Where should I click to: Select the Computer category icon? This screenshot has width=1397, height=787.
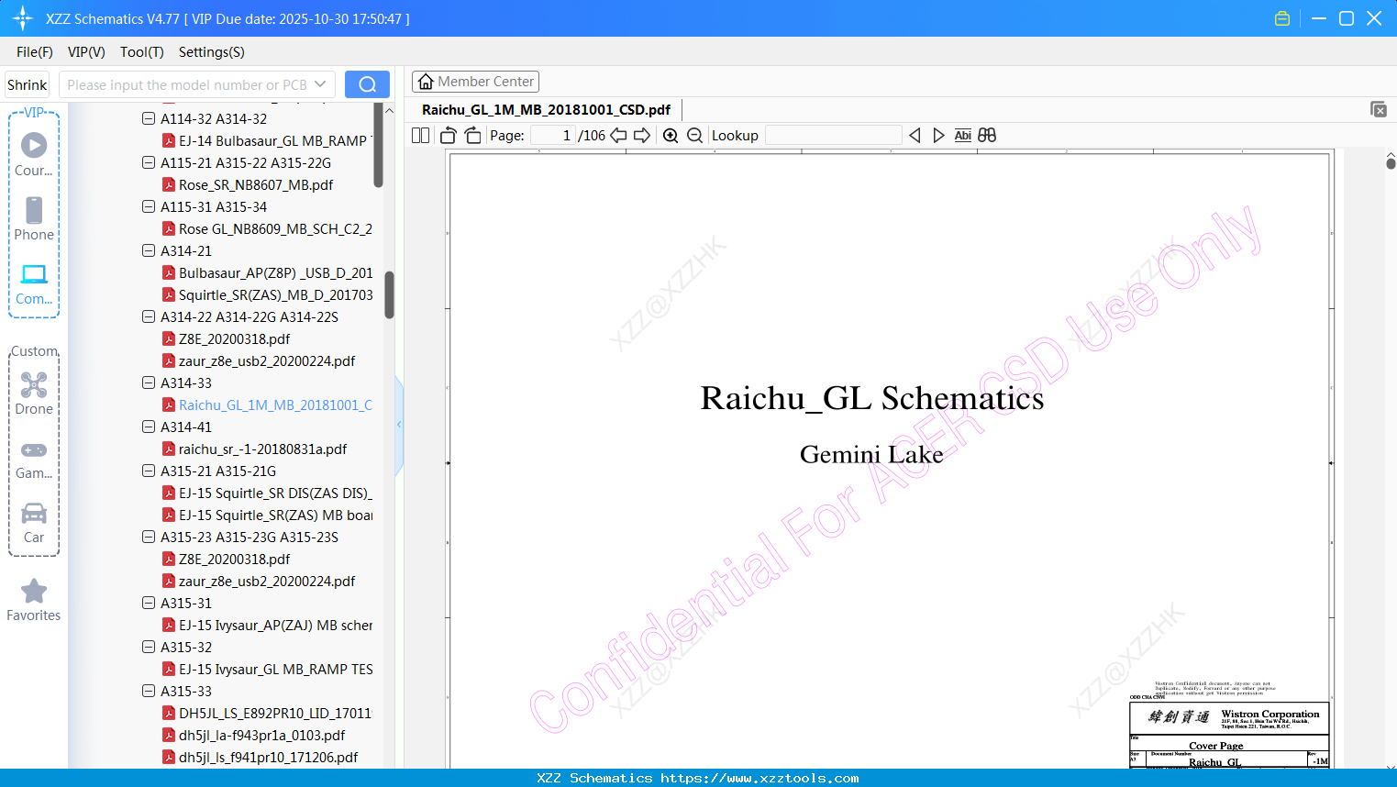(x=34, y=283)
